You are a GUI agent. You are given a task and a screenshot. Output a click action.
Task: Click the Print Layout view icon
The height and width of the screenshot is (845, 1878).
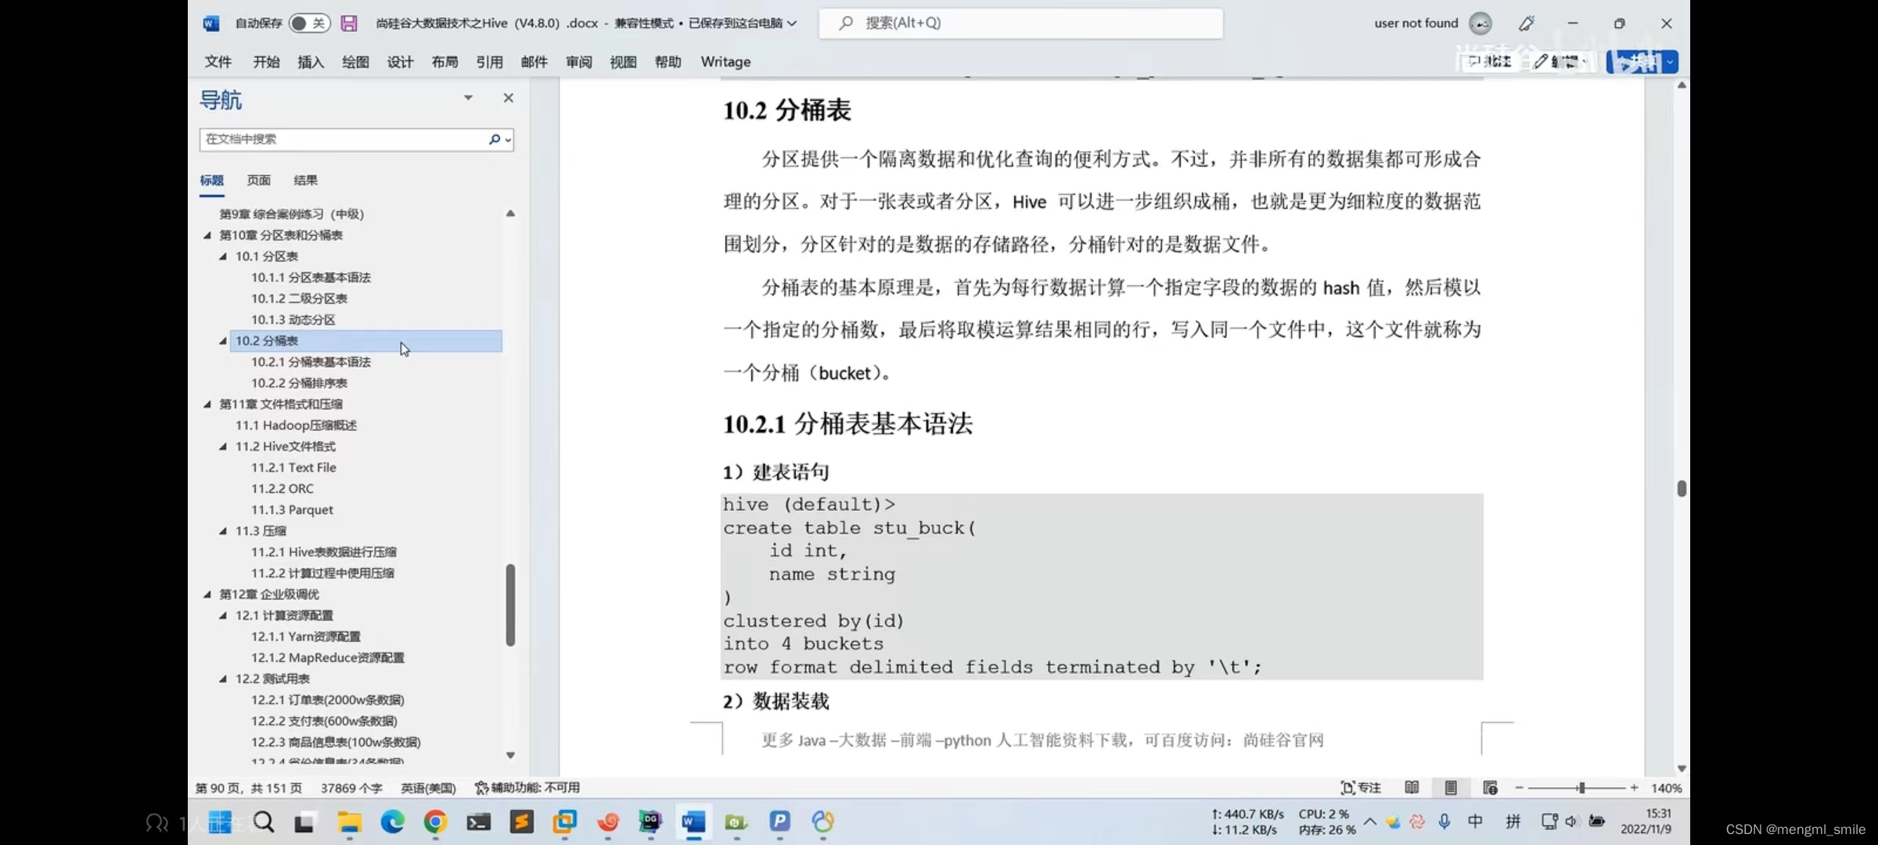coord(1451,788)
